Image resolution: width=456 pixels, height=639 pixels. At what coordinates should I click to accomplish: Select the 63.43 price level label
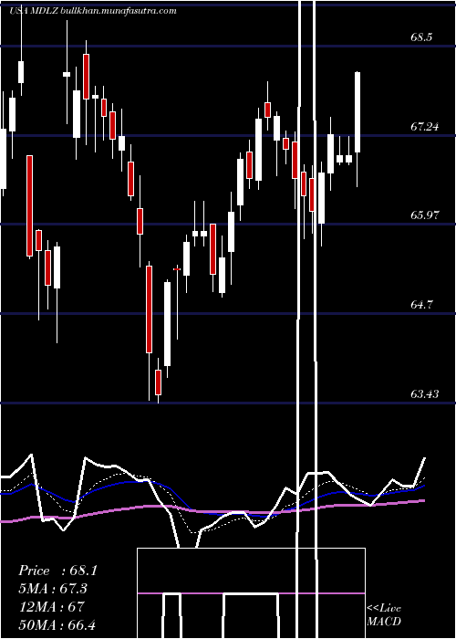pos(425,394)
